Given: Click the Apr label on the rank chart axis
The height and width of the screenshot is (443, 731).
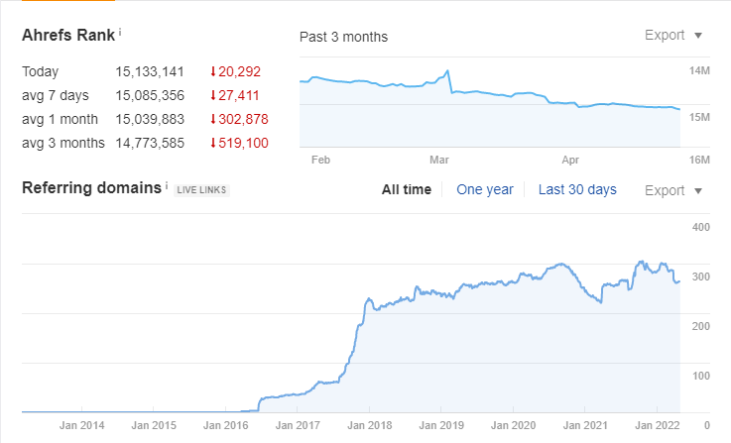Looking at the screenshot, I should 570,160.
